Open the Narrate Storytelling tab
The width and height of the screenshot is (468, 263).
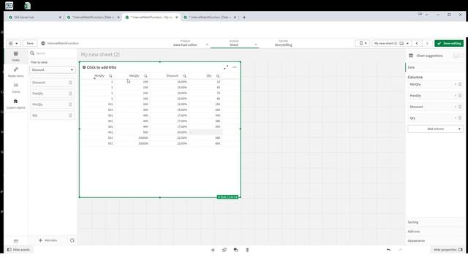283,43
